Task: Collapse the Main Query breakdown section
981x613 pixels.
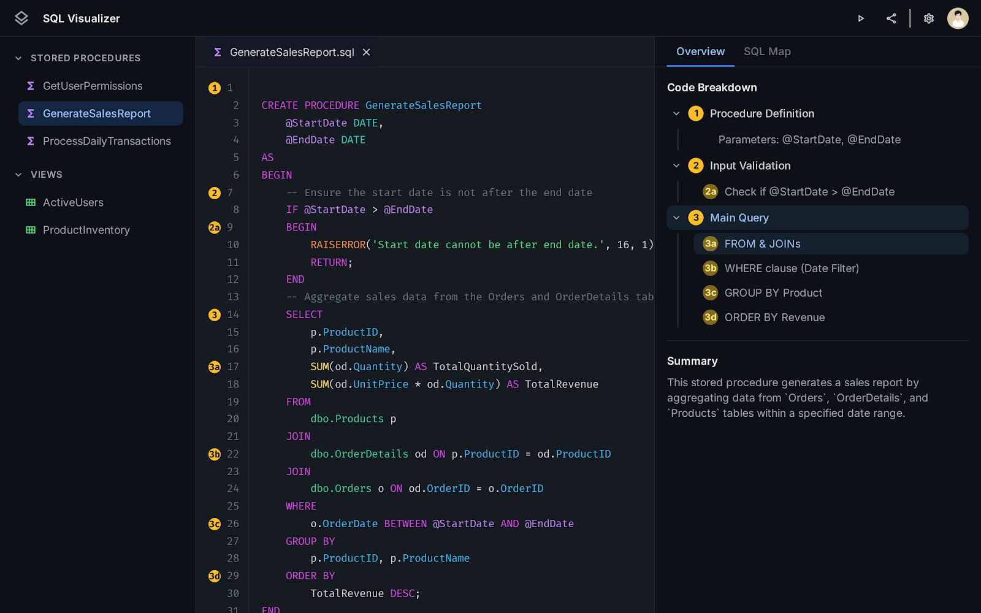Action: click(x=676, y=218)
